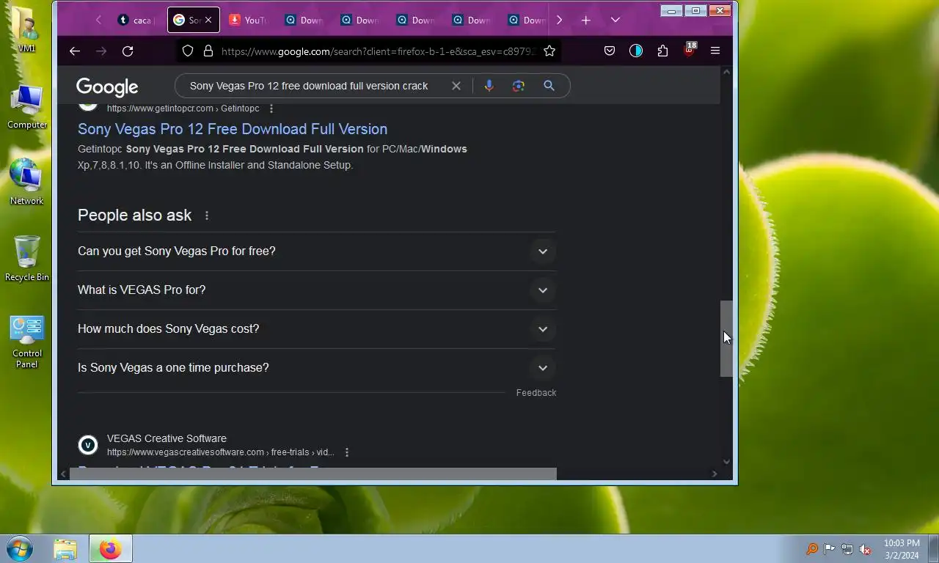The width and height of the screenshot is (939, 563).
Task: Switch to the YouTube downloader tab
Action: (249, 21)
